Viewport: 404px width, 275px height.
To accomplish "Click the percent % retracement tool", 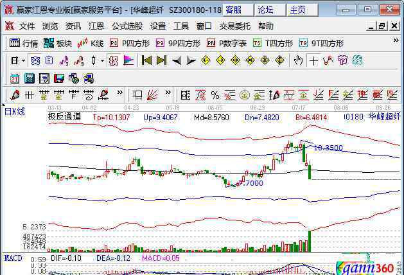I will (x=215, y=95).
